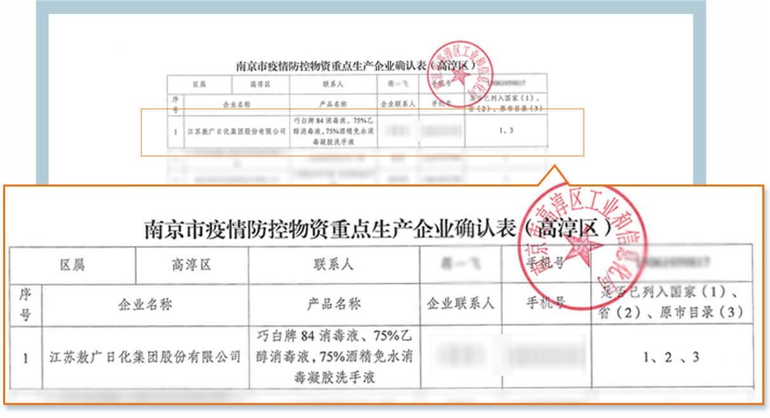
Task: Select the 是否已列入国家（1）、省（2）、原市目录（3） header, enlarged table
Action: (671, 305)
